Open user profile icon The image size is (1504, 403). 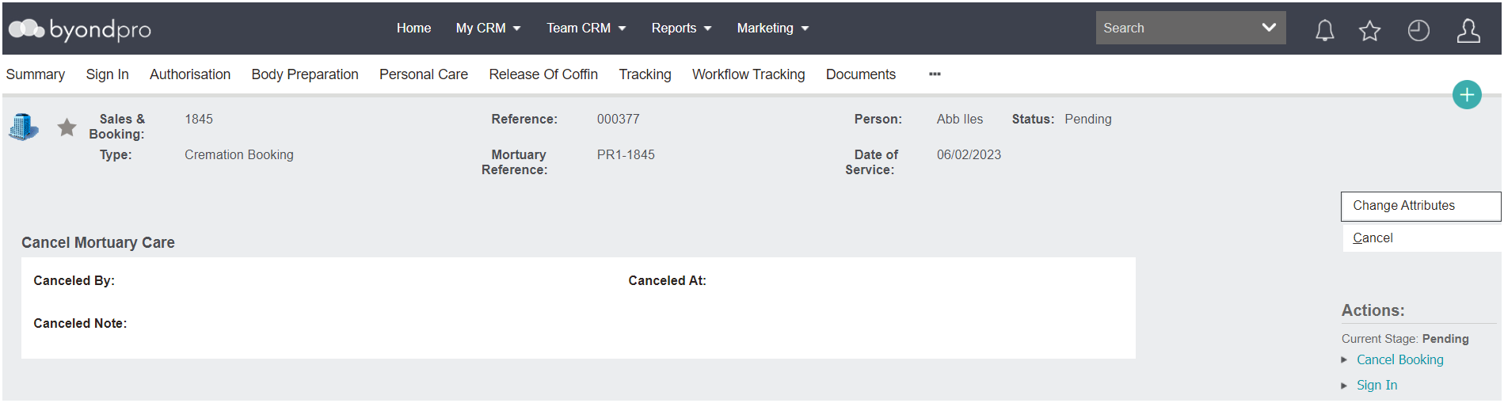pos(1468,30)
